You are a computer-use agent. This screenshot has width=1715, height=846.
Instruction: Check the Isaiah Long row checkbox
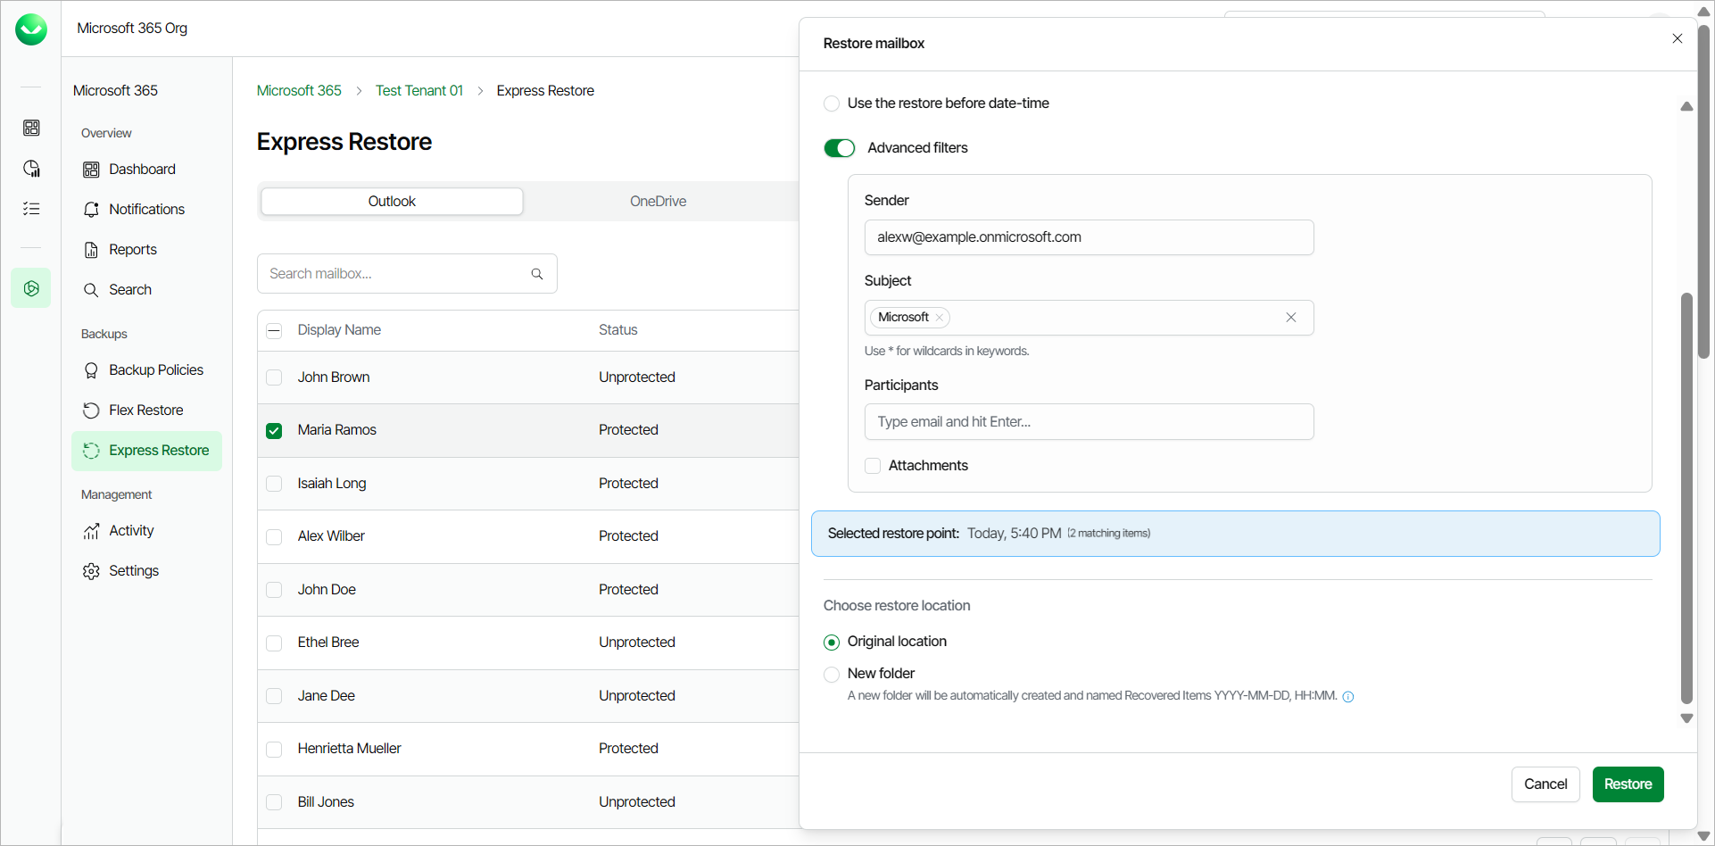274,484
